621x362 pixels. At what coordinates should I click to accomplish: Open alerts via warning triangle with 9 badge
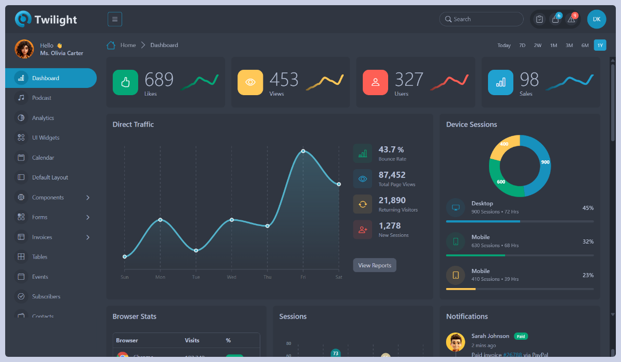coord(571,19)
